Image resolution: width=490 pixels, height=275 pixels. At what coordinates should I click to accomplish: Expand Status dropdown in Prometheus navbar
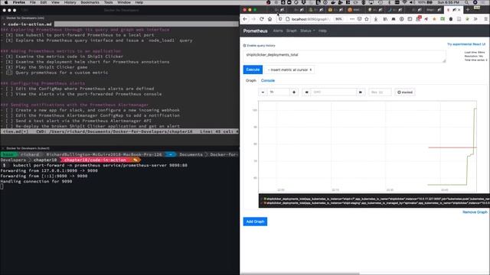tap(308, 31)
